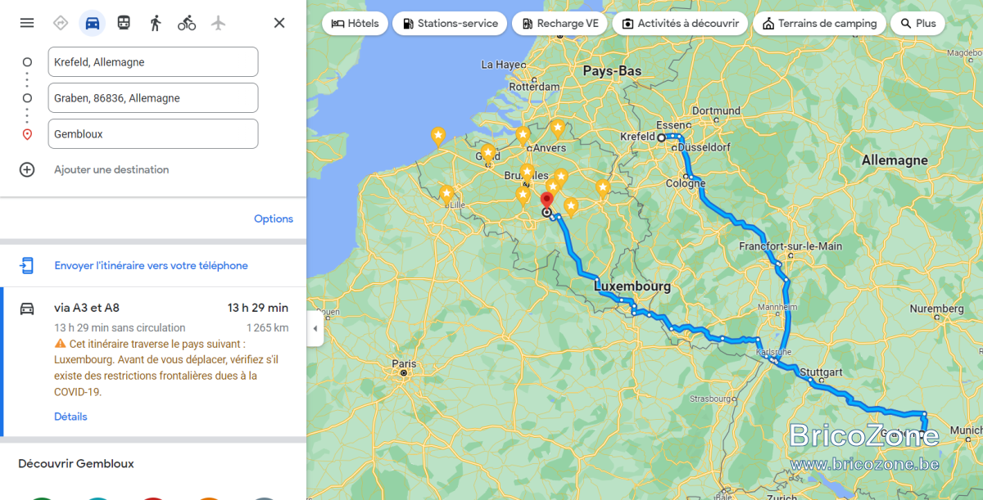The height and width of the screenshot is (500, 983).
Task: Filter map by Terrains de camping
Action: click(819, 23)
